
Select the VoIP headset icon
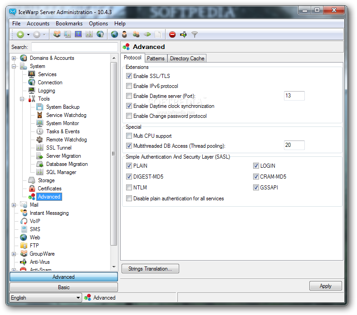(x=24, y=221)
